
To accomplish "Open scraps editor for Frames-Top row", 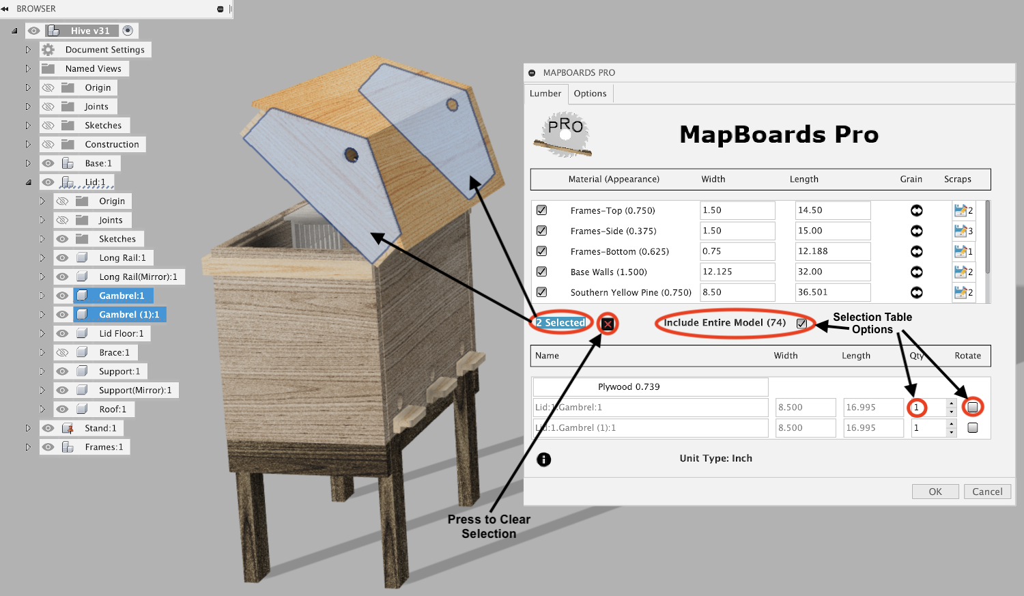I will point(963,210).
